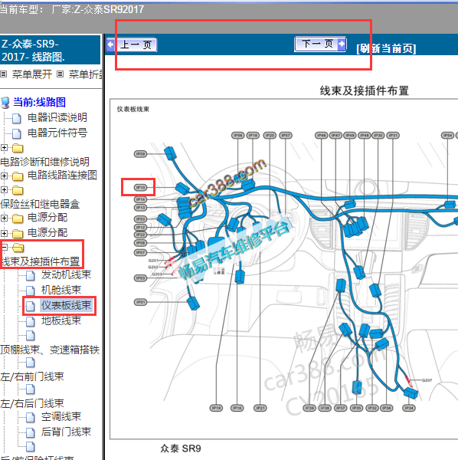Click connector label IP49 at top
This screenshot has width=458, height=460.
pos(349,135)
